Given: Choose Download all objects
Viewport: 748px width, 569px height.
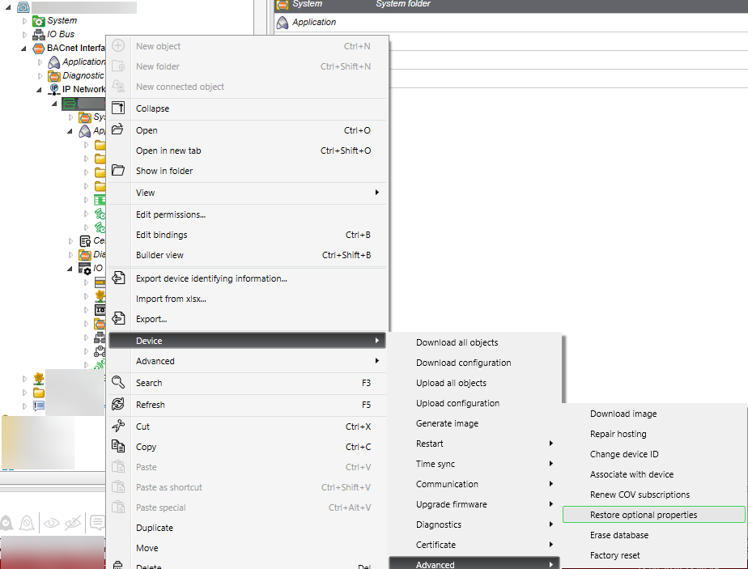Looking at the screenshot, I should point(474,342).
